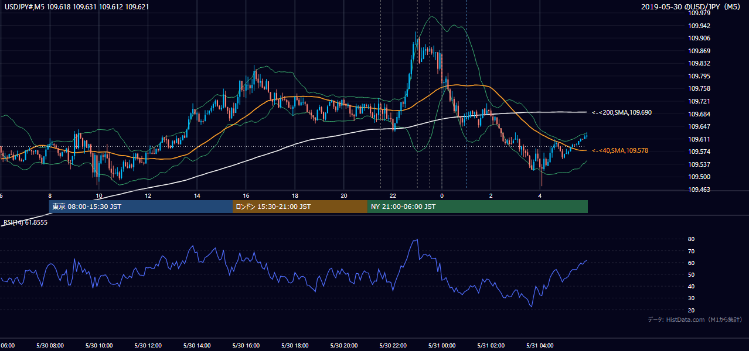
Task: Click price scale value 109.647
Action: (x=699, y=126)
